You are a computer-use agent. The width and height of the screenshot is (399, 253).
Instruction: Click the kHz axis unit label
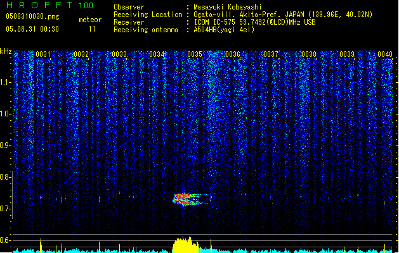pos(6,51)
